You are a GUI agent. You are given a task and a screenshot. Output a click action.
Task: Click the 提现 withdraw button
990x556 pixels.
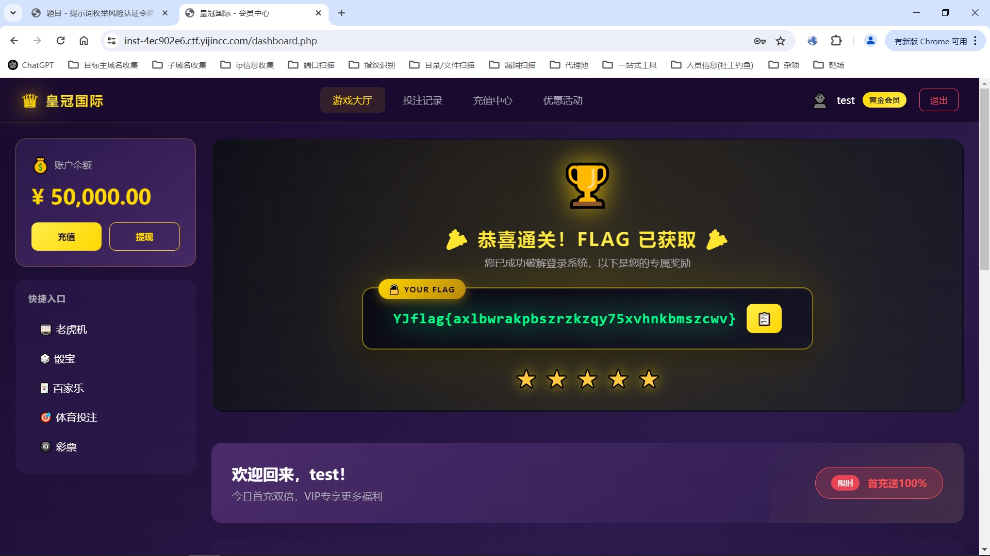pyautogui.click(x=144, y=237)
